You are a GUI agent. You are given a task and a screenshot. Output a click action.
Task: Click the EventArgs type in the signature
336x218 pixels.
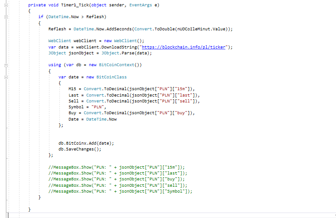tap(141, 5)
